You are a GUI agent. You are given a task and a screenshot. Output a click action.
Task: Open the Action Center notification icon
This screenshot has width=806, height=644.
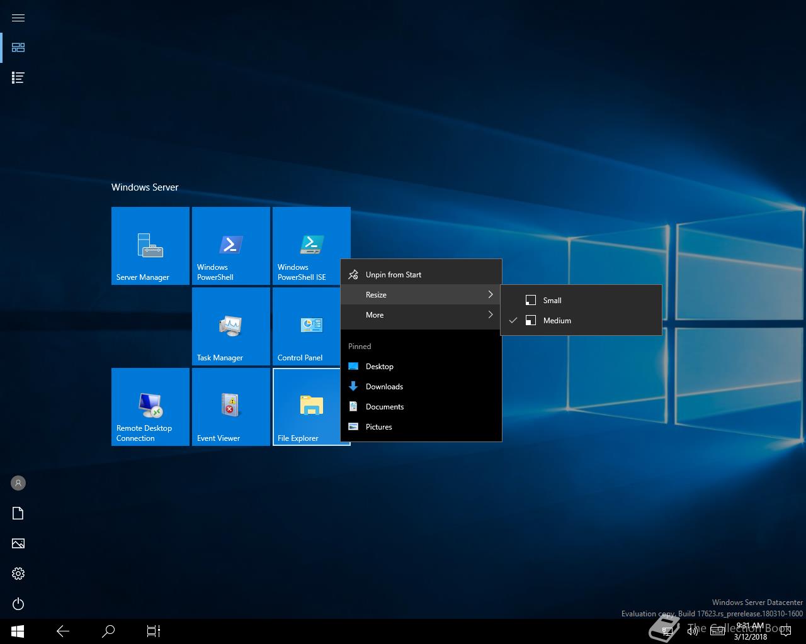tap(785, 631)
